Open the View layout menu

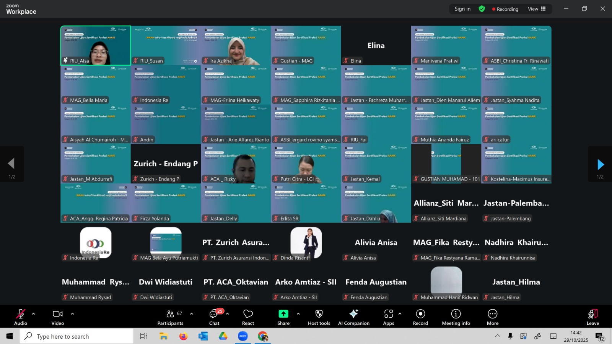537,9
